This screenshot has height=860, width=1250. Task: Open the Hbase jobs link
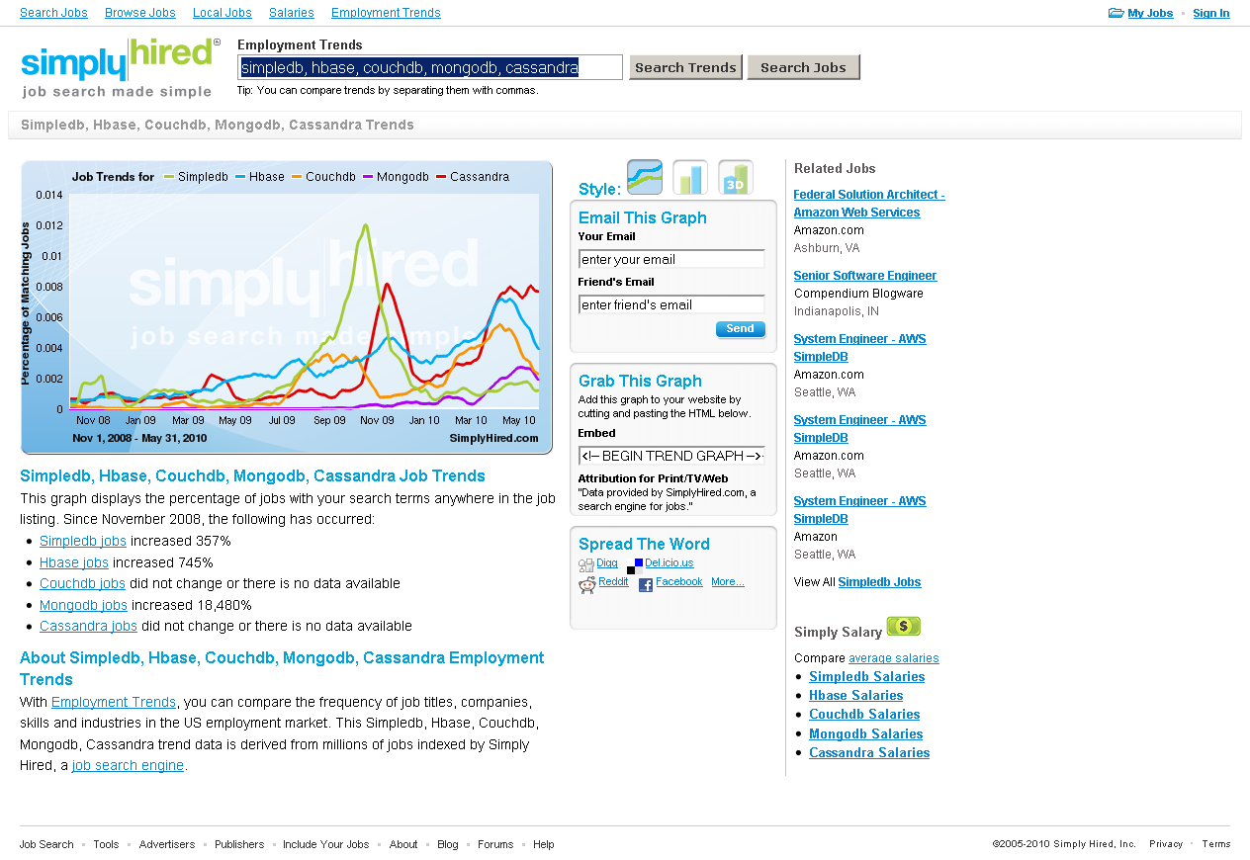(74, 562)
